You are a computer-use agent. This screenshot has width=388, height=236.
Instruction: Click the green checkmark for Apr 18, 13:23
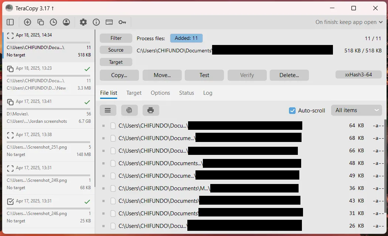(87, 69)
